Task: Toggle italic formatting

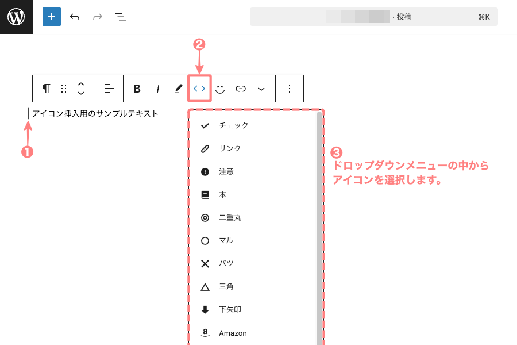Action: point(158,89)
